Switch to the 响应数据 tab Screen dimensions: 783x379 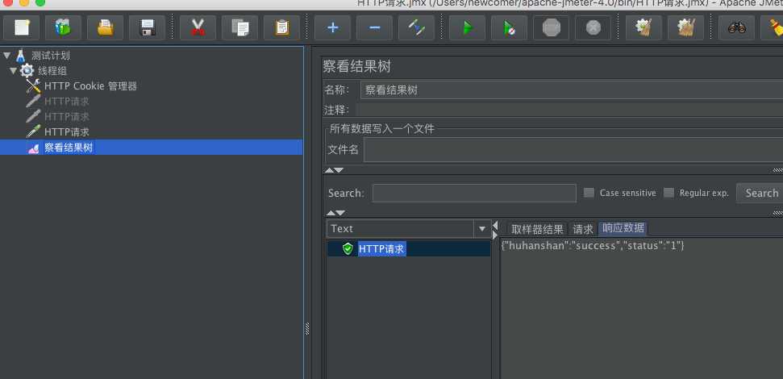coord(623,229)
